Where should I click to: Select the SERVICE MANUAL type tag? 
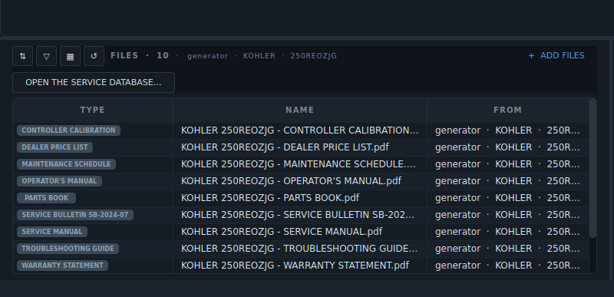[52, 231]
